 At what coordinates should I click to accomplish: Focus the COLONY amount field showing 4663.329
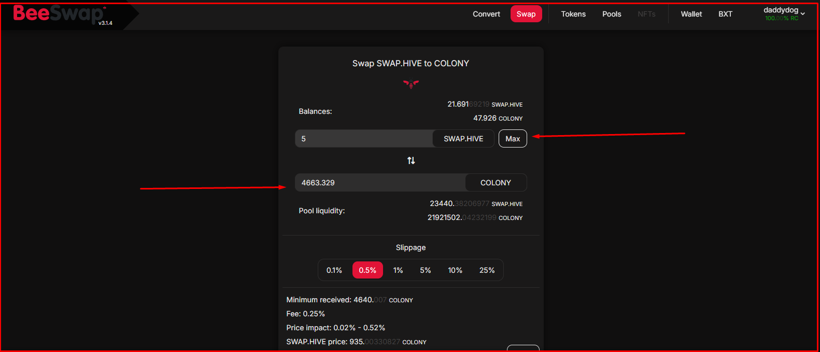tap(380, 183)
